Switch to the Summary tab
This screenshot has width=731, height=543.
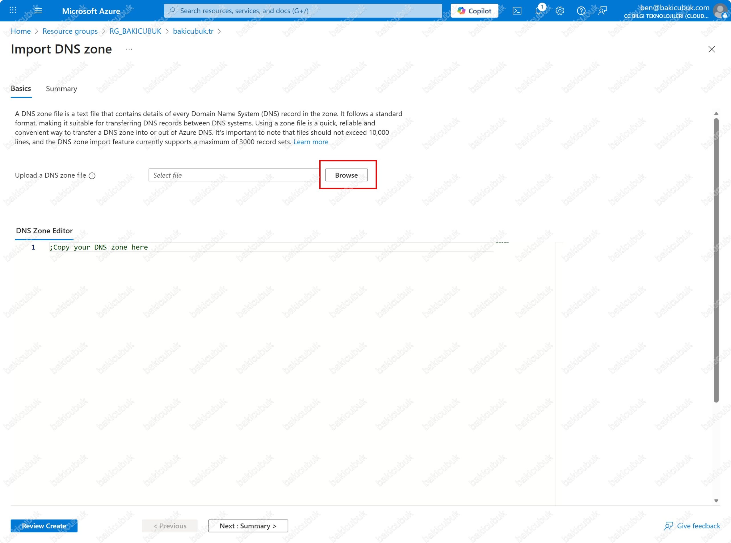(x=61, y=89)
